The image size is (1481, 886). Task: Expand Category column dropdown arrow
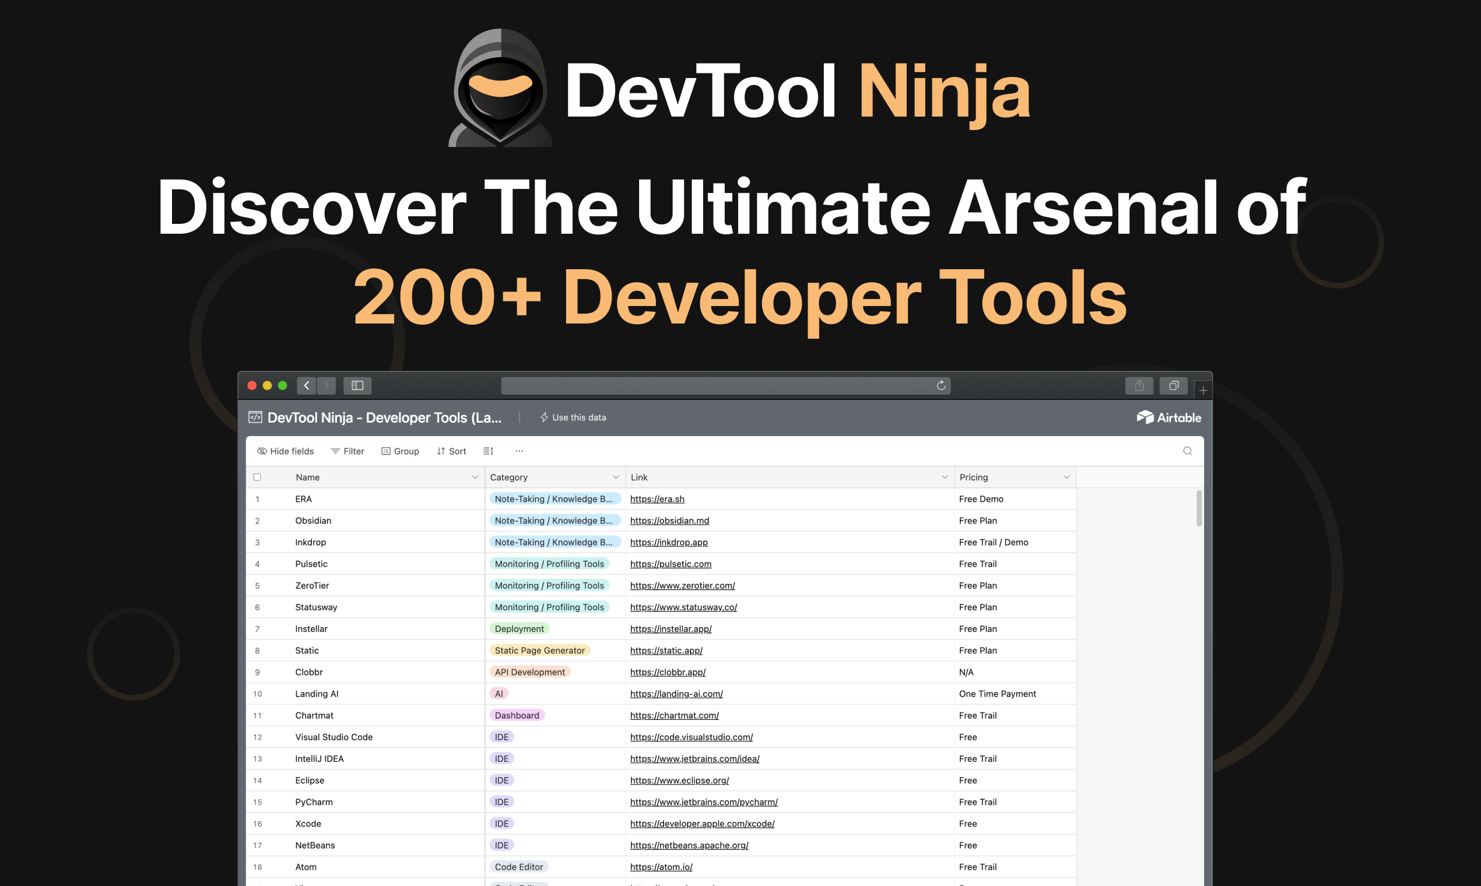(x=616, y=477)
